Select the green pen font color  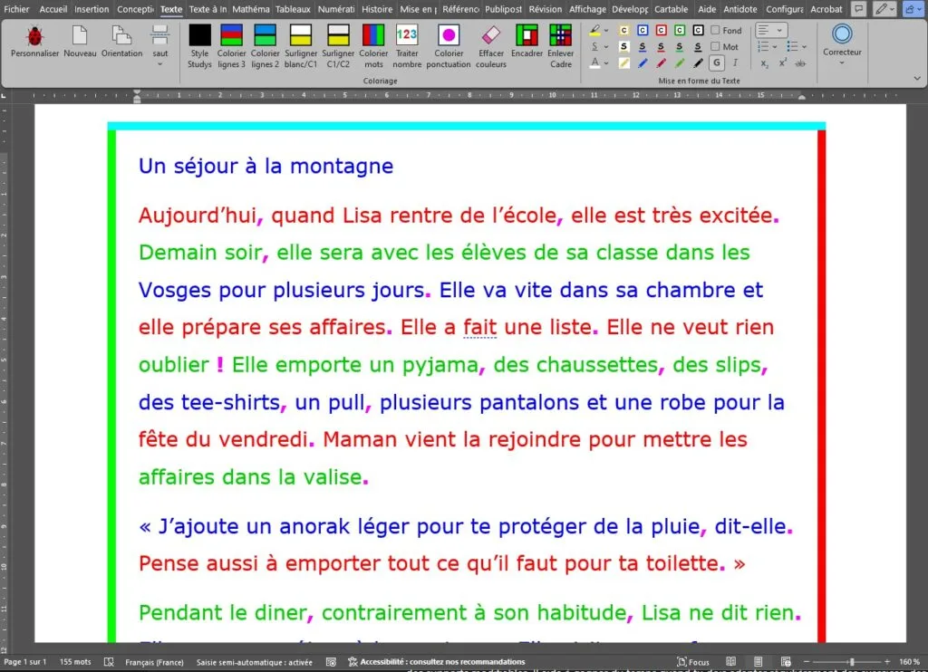680,63
